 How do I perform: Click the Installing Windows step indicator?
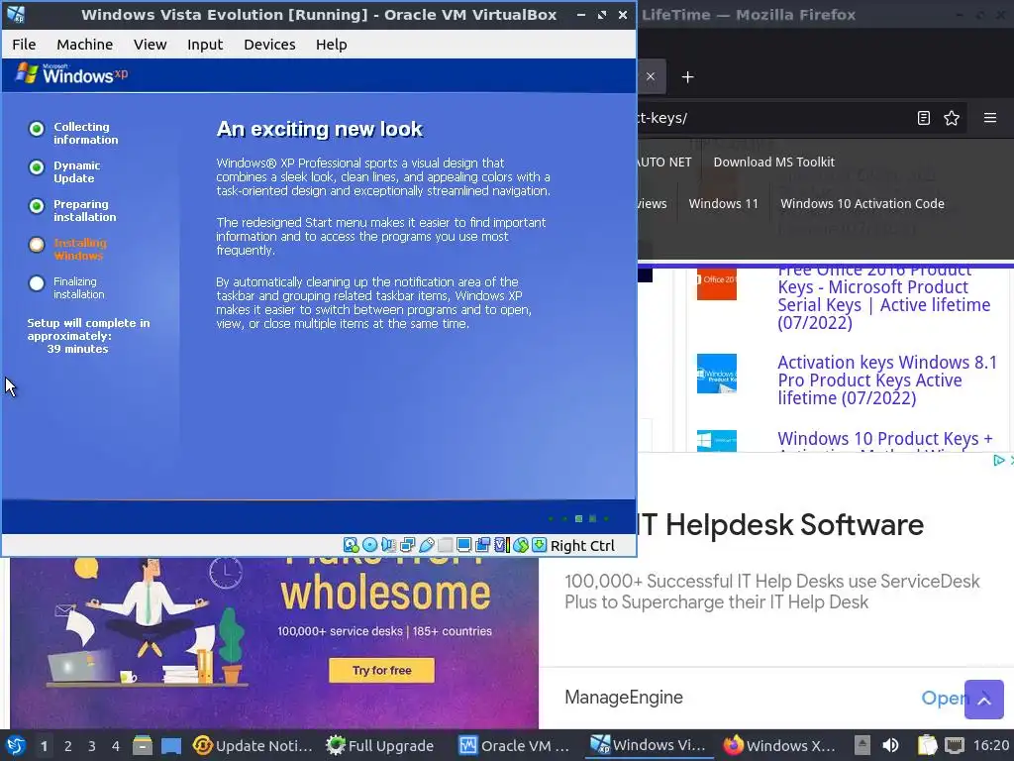37,245
